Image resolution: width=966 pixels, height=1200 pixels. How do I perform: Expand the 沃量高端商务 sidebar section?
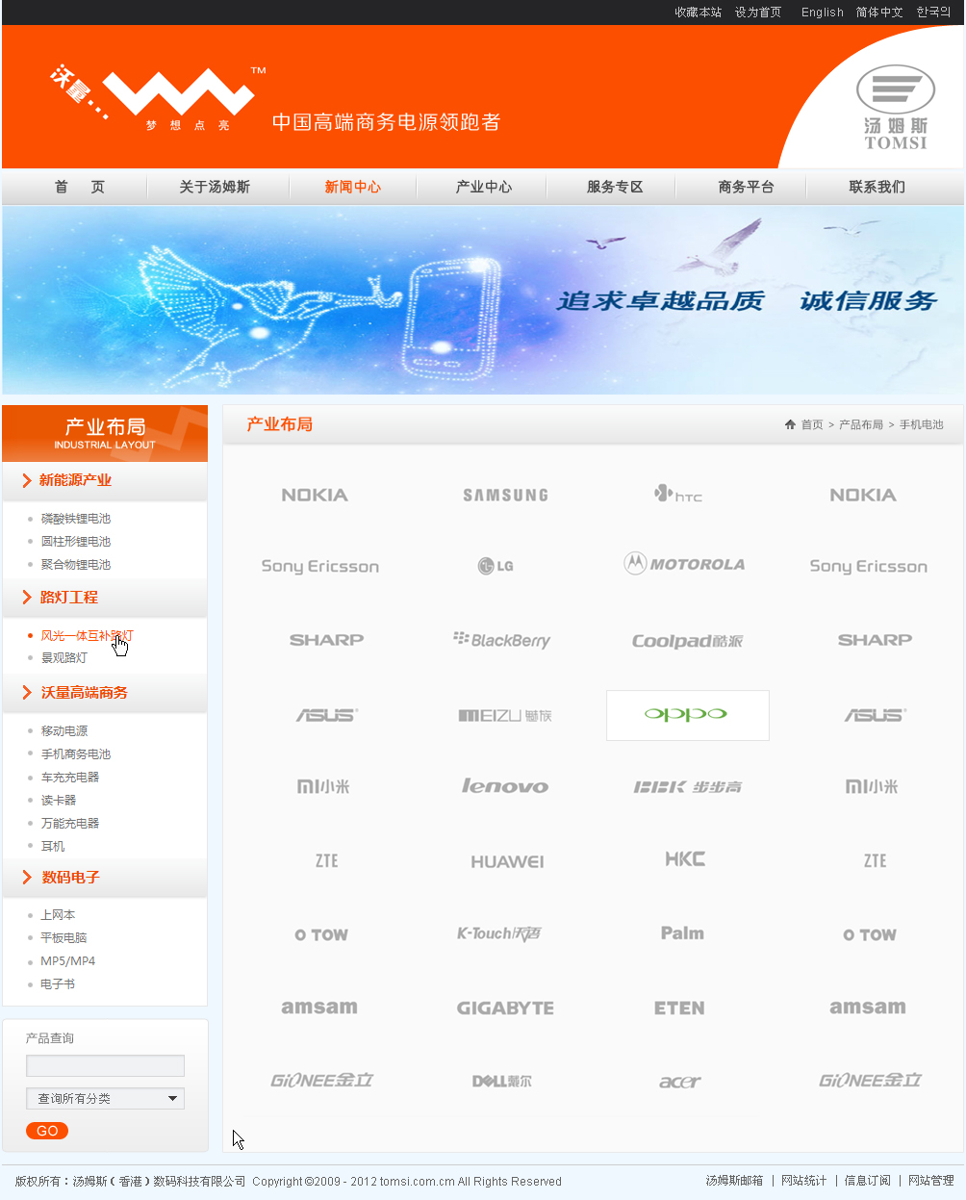(x=84, y=693)
